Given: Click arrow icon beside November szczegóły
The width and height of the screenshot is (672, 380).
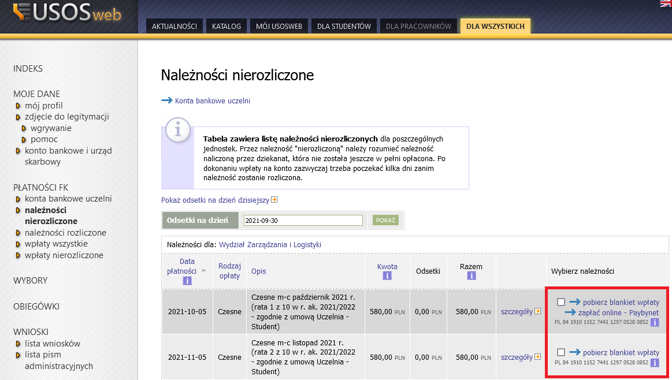Looking at the screenshot, I should 537,357.
